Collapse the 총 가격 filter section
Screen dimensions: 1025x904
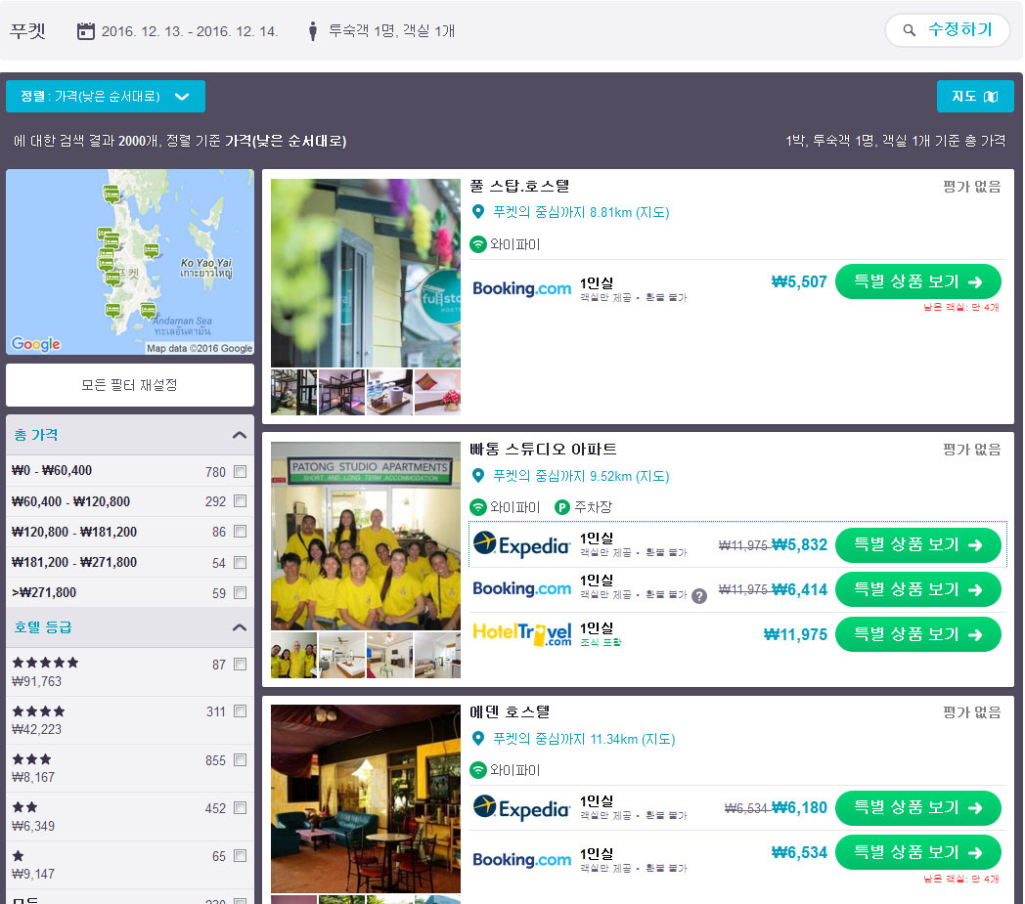(240, 435)
